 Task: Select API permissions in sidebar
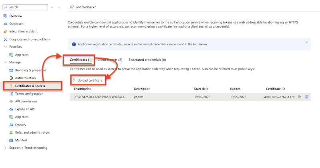coord(28,102)
